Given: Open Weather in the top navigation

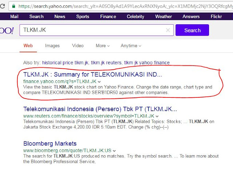Looking at the screenshot, I should [x=163, y=16].
